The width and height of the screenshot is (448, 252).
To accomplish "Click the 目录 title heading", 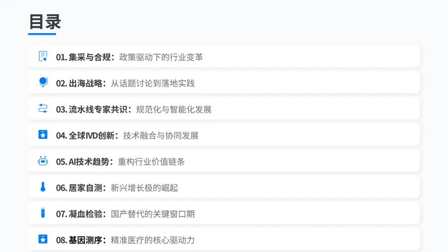I will (x=45, y=22).
